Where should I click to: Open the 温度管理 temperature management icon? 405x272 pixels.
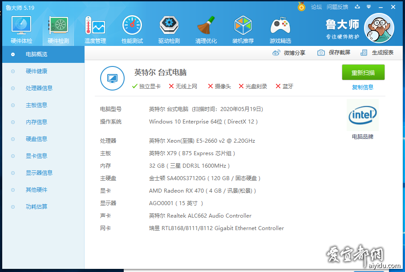(95, 29)
